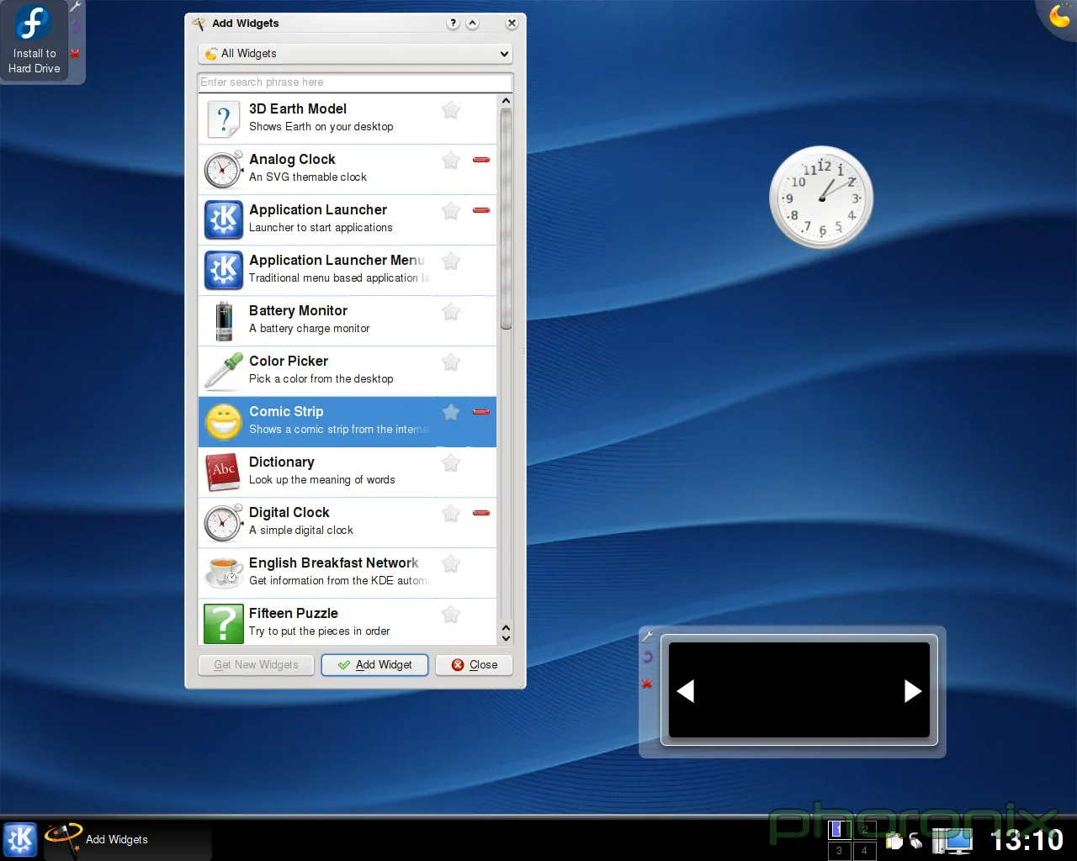Remove the Install to Hard Drive icon
1077x861 pixels.
coord(75,54)
